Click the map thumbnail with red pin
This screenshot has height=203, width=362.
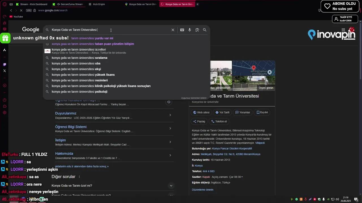point(254,68)
